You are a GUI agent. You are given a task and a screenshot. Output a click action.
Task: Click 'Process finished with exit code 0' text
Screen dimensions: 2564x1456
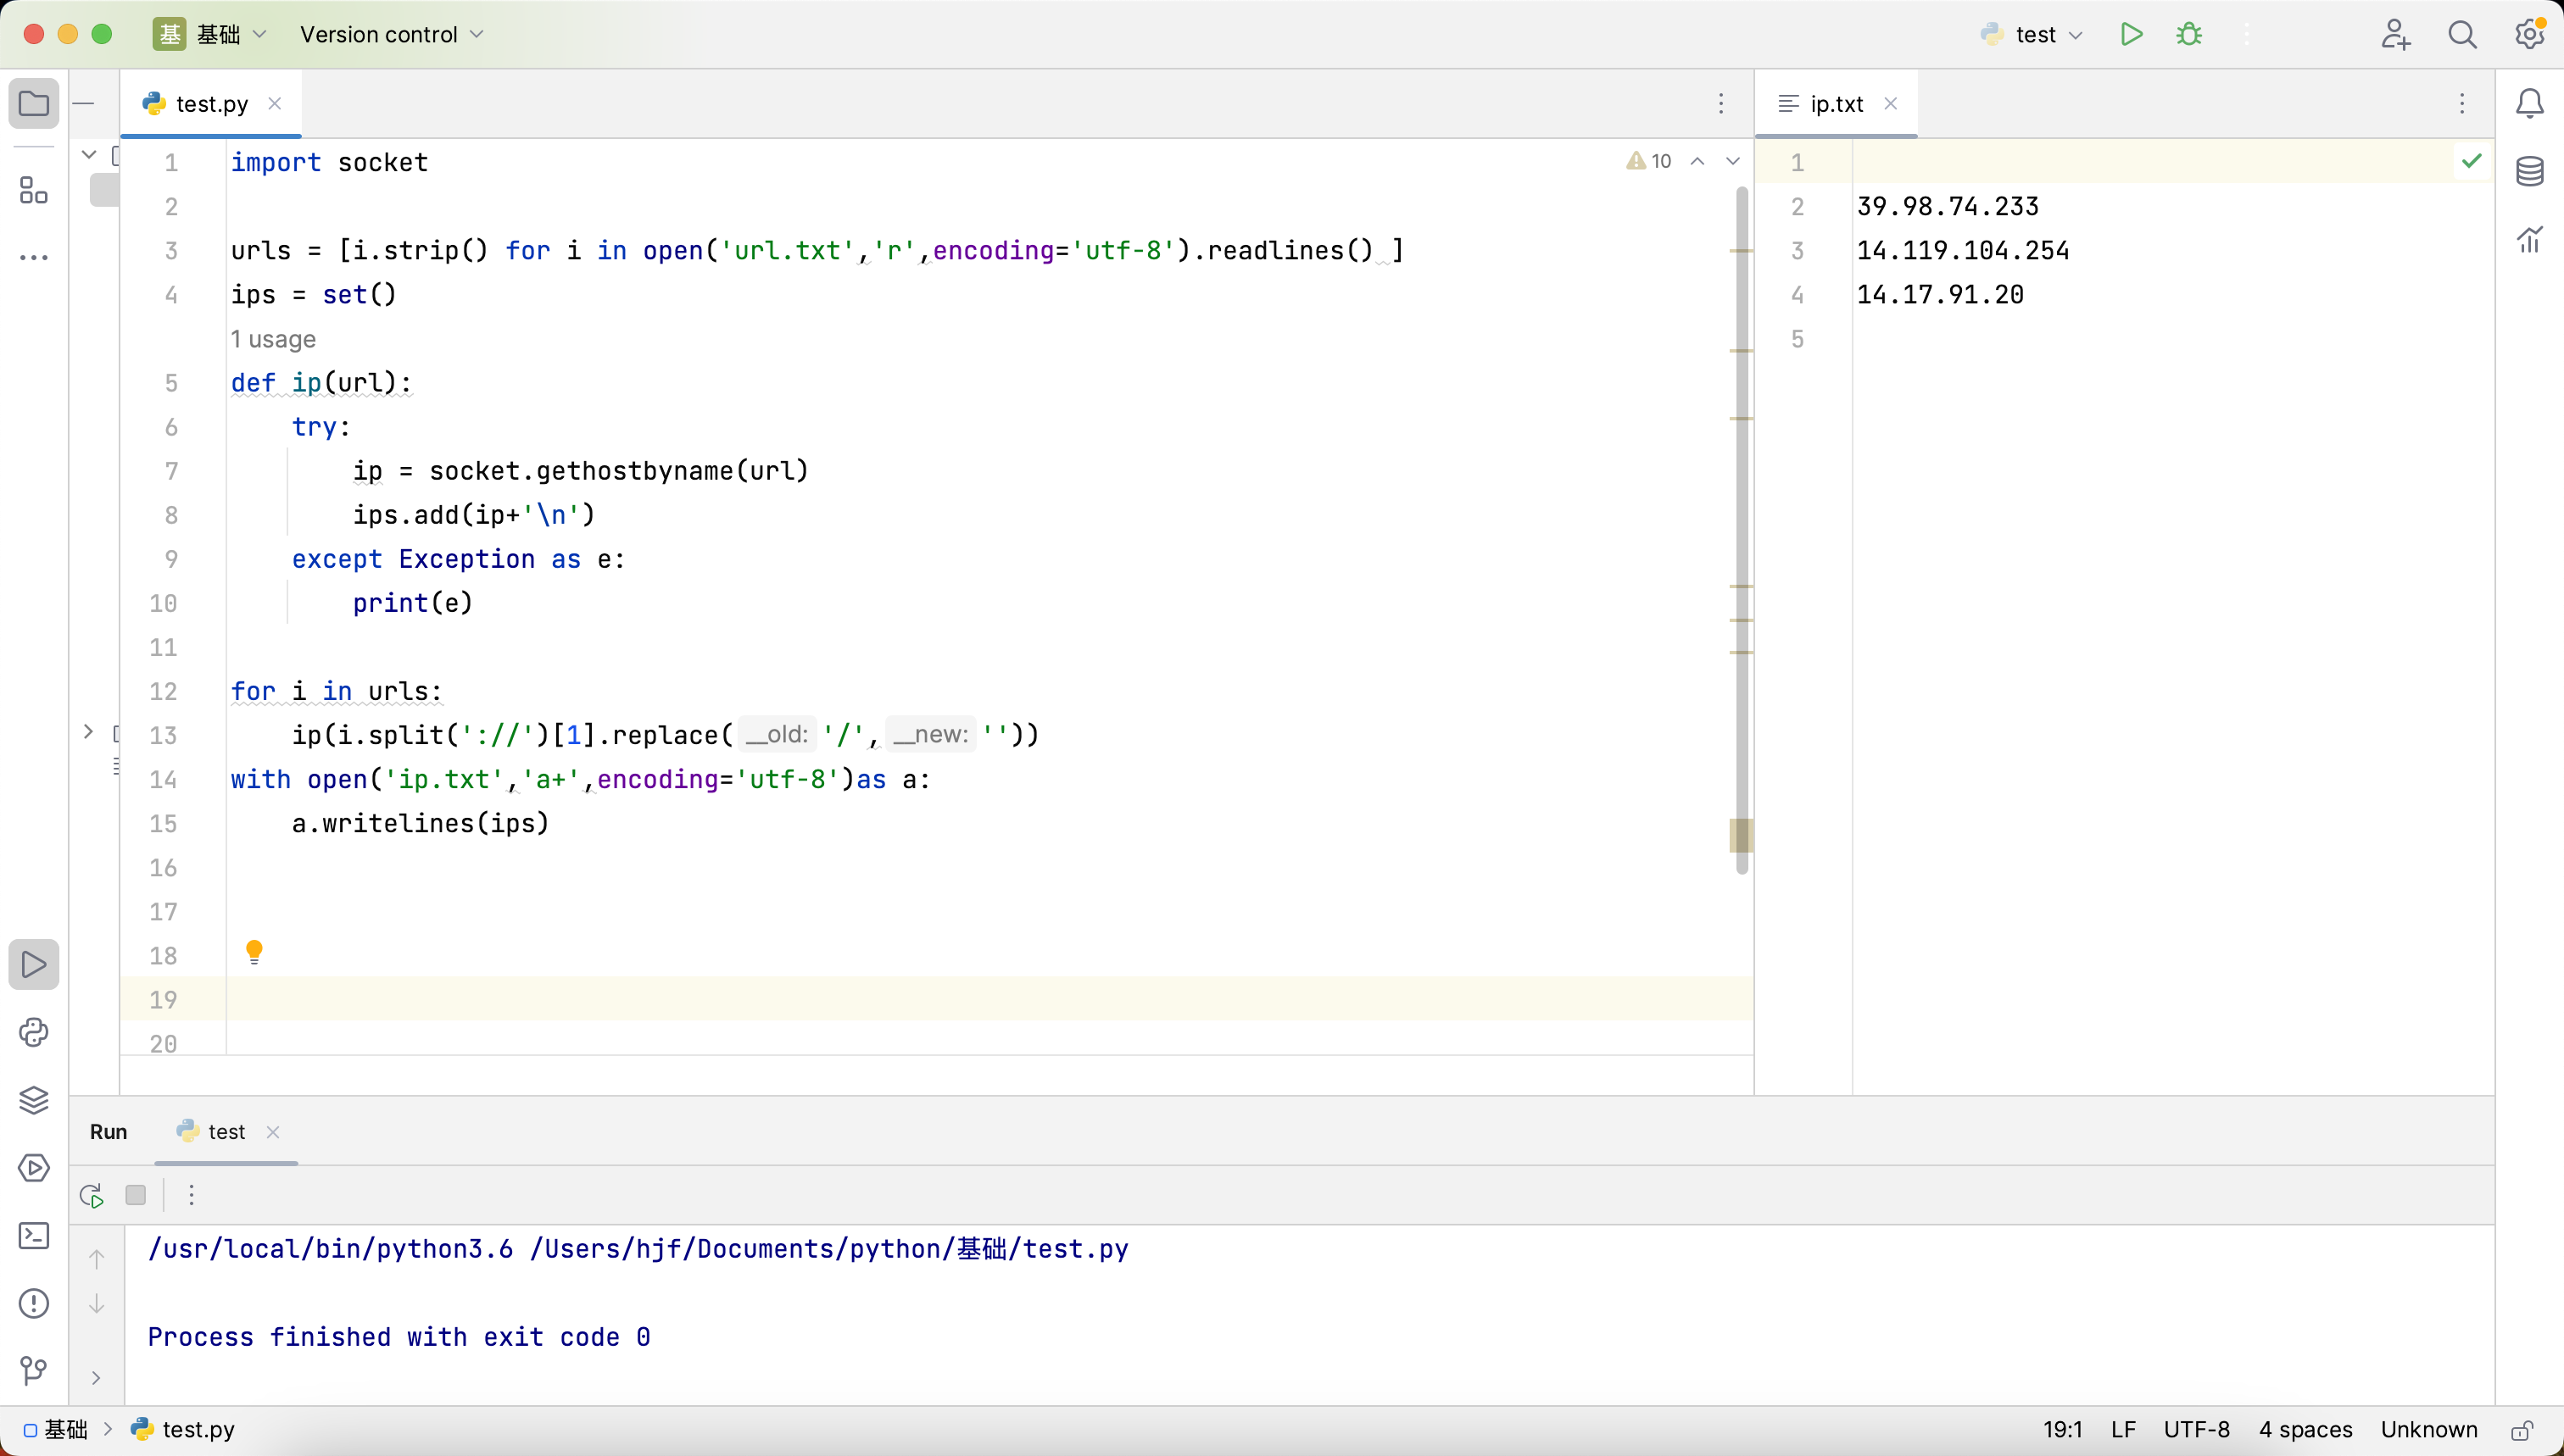[x=399, y=1337]
